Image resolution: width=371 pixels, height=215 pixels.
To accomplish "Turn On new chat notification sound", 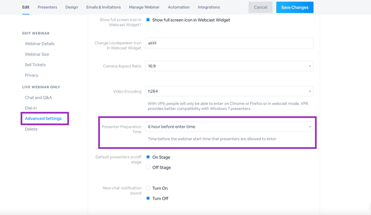I will tap(148, 188).
